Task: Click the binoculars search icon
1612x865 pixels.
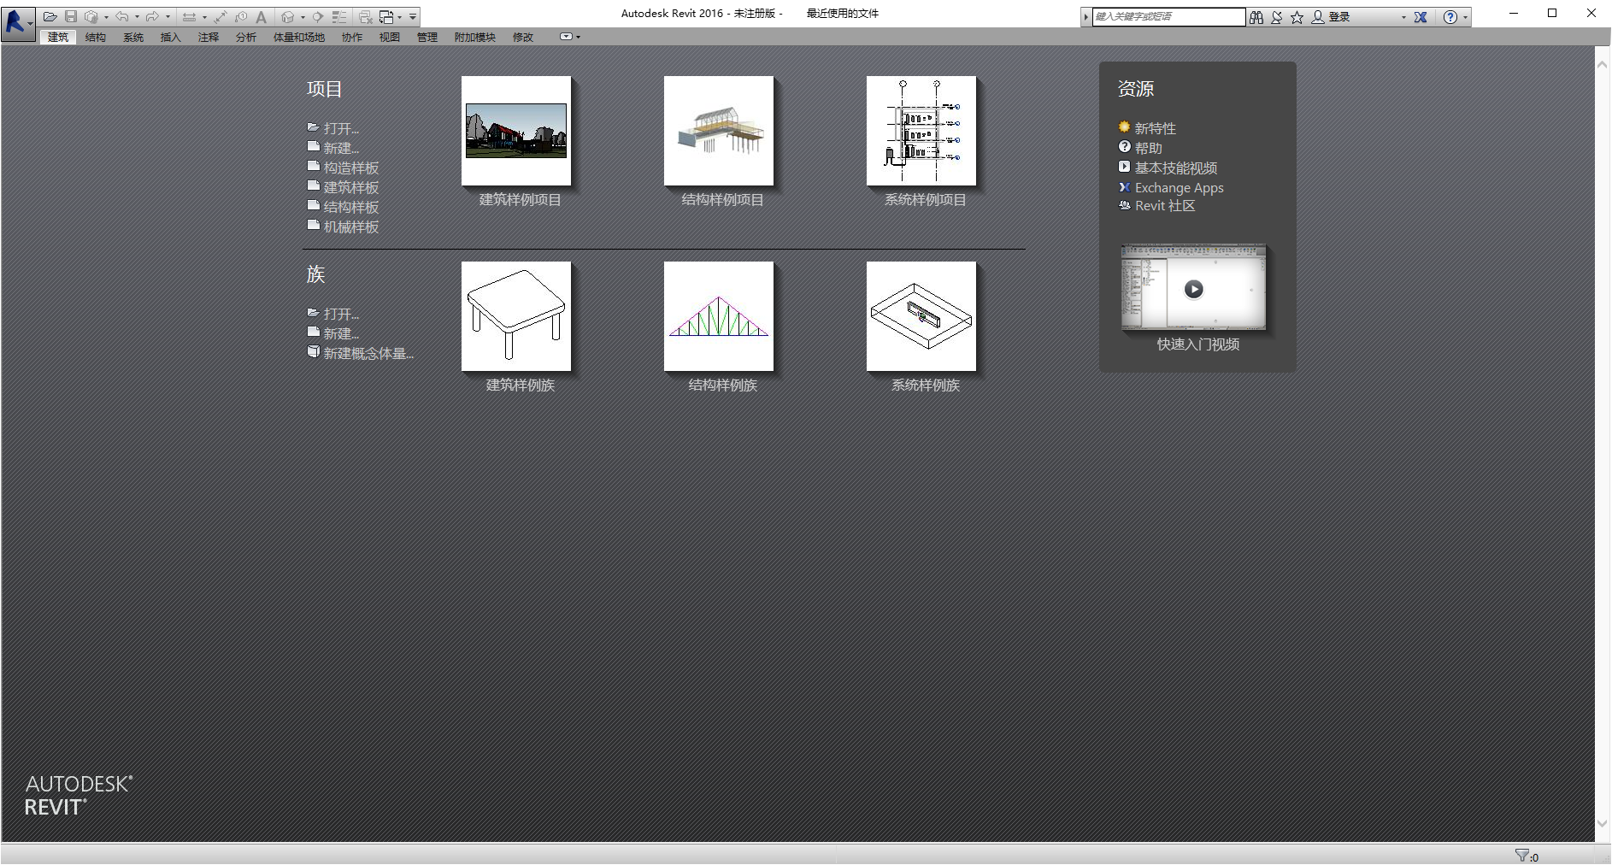Action: (x=1256, y=17)
